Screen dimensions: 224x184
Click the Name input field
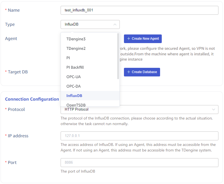(x=139, y=10)
